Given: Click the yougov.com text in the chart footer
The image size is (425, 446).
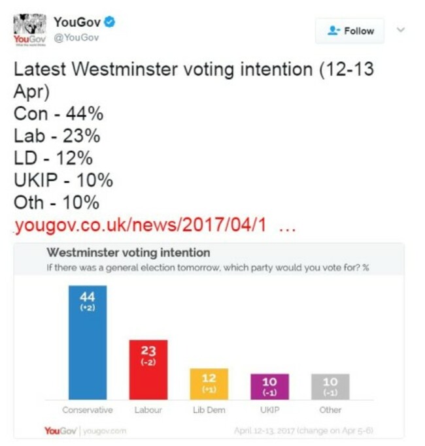Looking at the screenshot, I should point(105,431).
